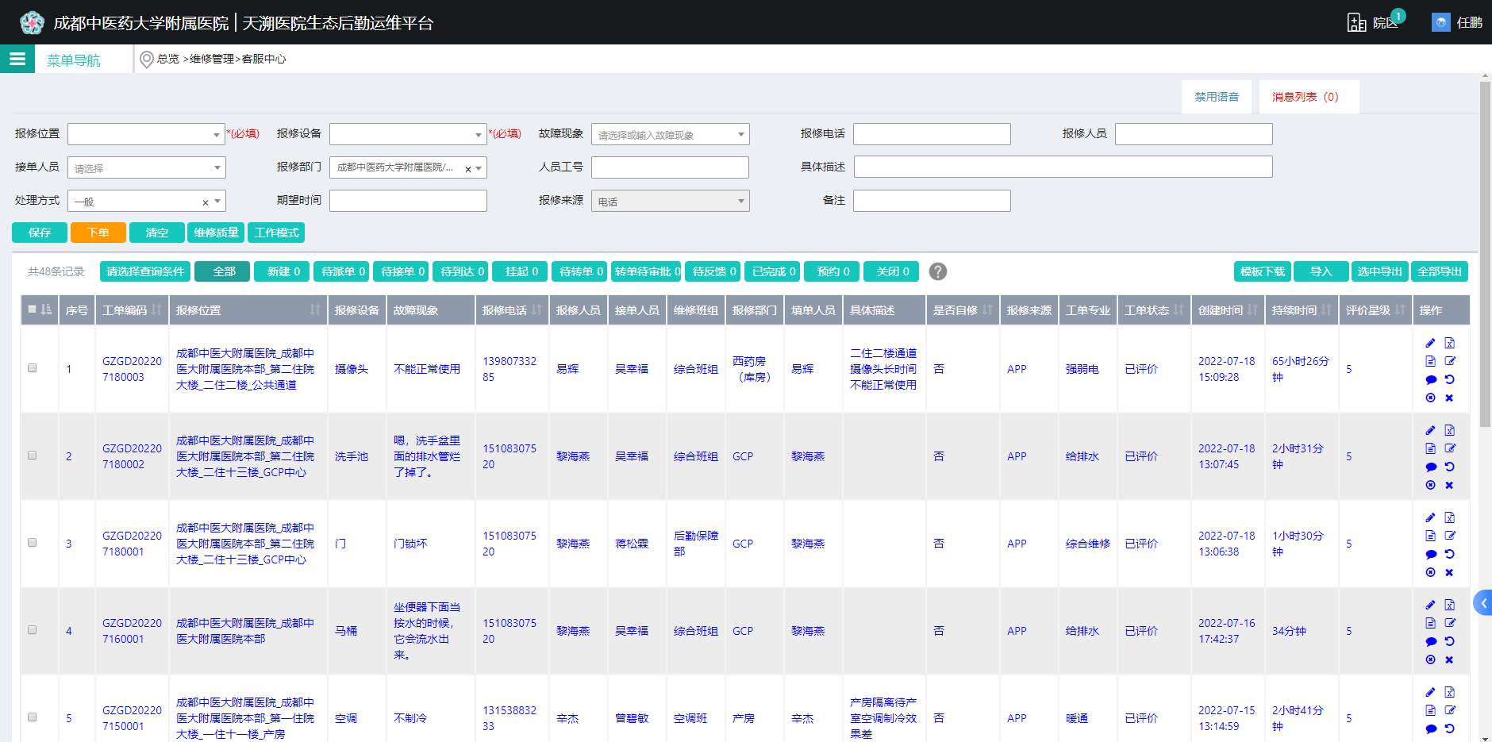The width and height of the screenshot is (1492, 742).
Task: Click the 院区 hospital building icon with notification badge
Action: click(1355, 21)
